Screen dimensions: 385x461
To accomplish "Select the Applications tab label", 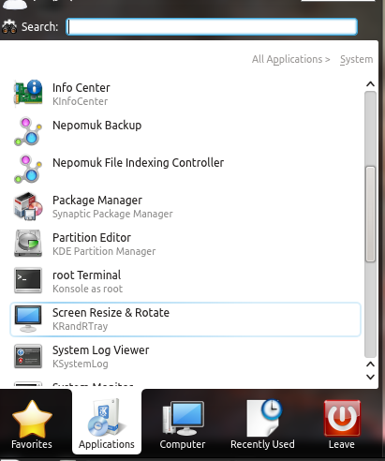I will tap(107, 444).
